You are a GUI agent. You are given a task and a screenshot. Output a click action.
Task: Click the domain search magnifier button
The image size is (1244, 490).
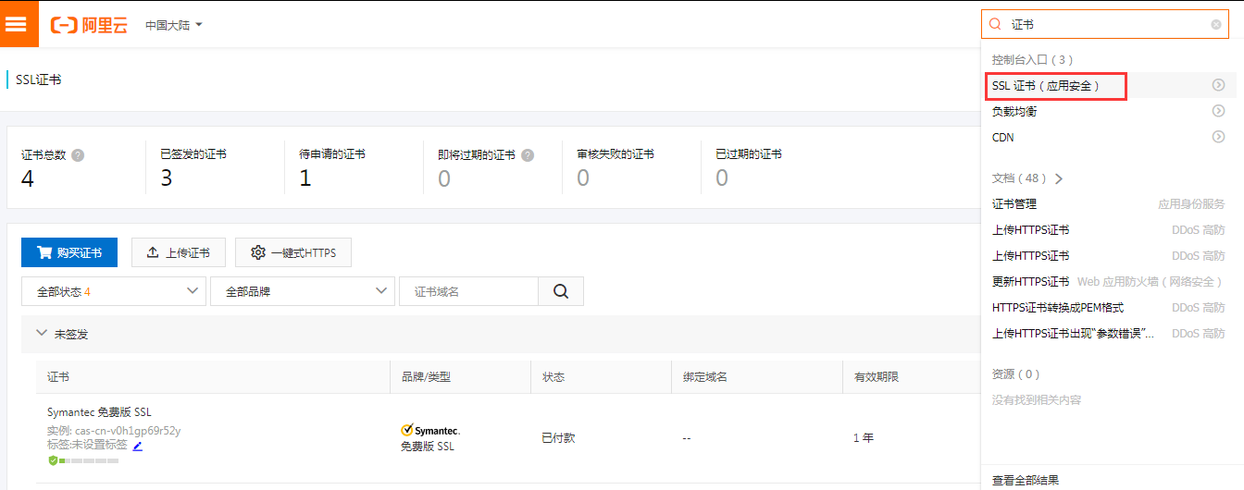pyautogui.click(x=561, y=291)
